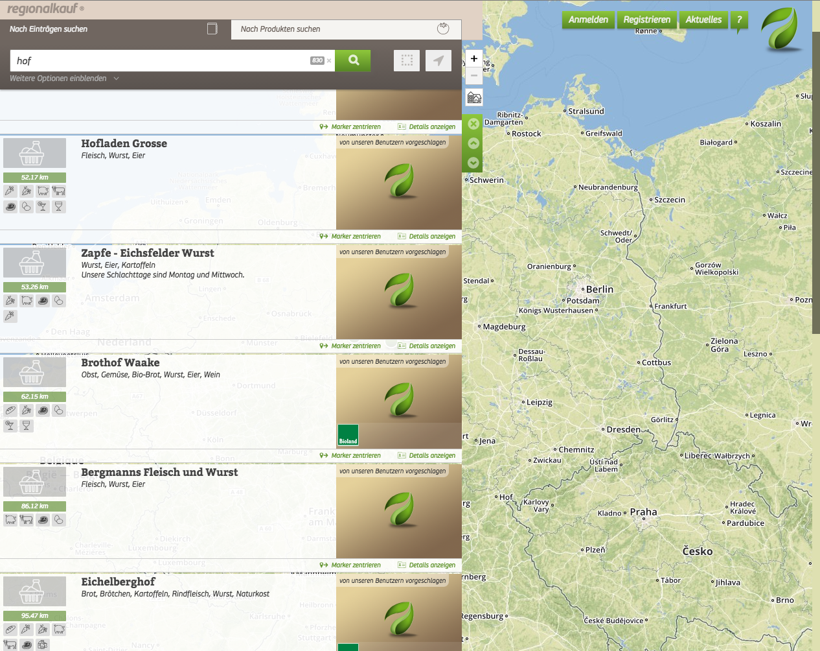Click the regionalkauf logo top left
The image size is (820, 651).
pos(45,8)
